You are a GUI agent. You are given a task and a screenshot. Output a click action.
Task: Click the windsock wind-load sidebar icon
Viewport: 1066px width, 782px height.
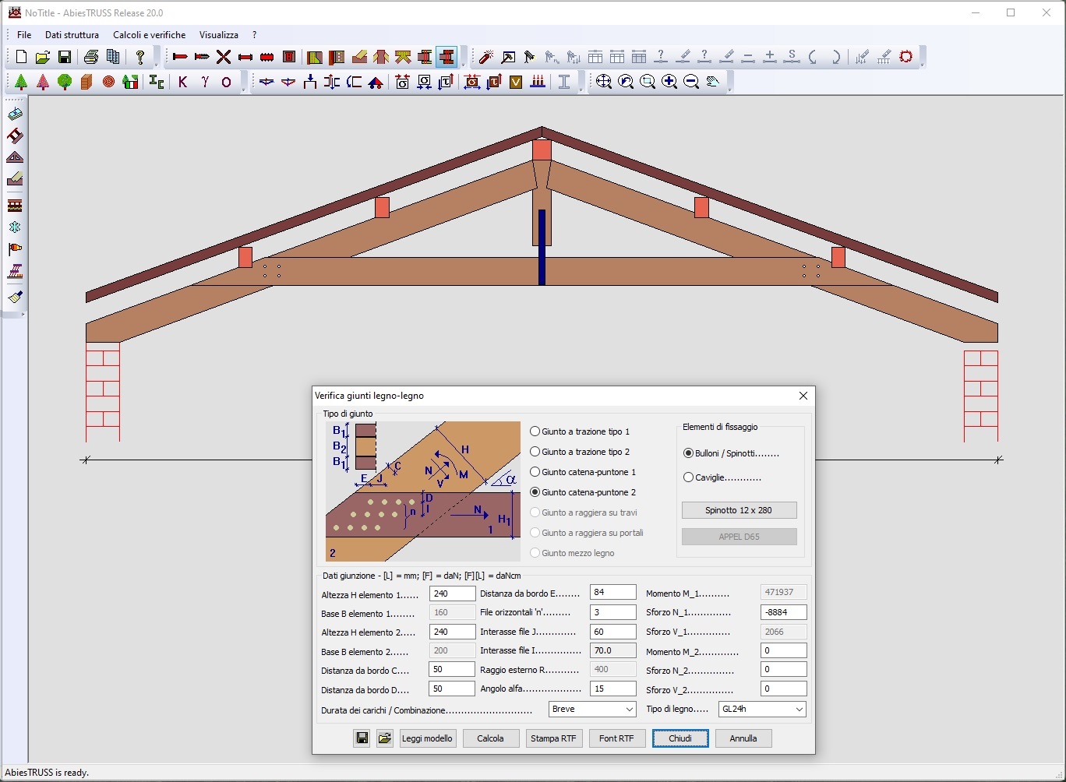(15, 249)
